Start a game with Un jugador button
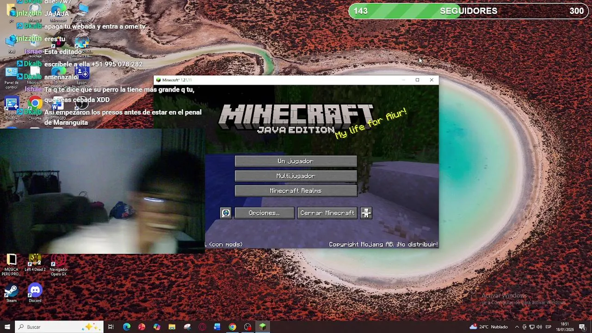 point(296,161)
